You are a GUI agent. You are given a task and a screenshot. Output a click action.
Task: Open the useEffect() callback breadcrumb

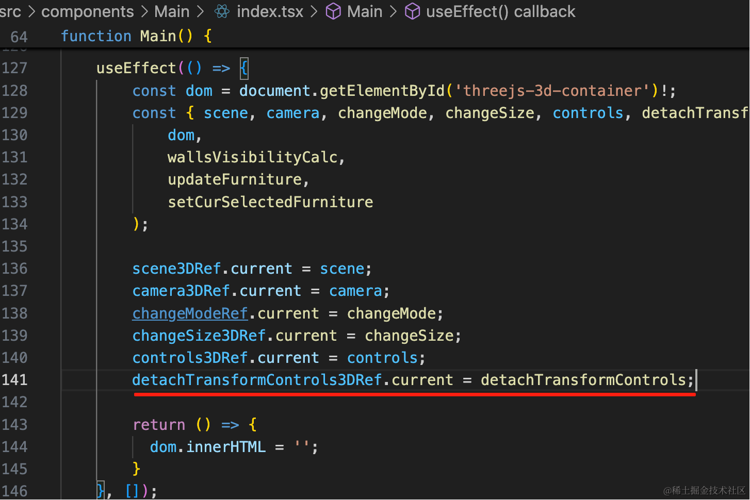pos(500,11)
